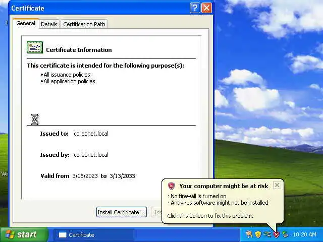Click the 10:20 AM system clock
The image size is (323, 242).
pos(304,234)
